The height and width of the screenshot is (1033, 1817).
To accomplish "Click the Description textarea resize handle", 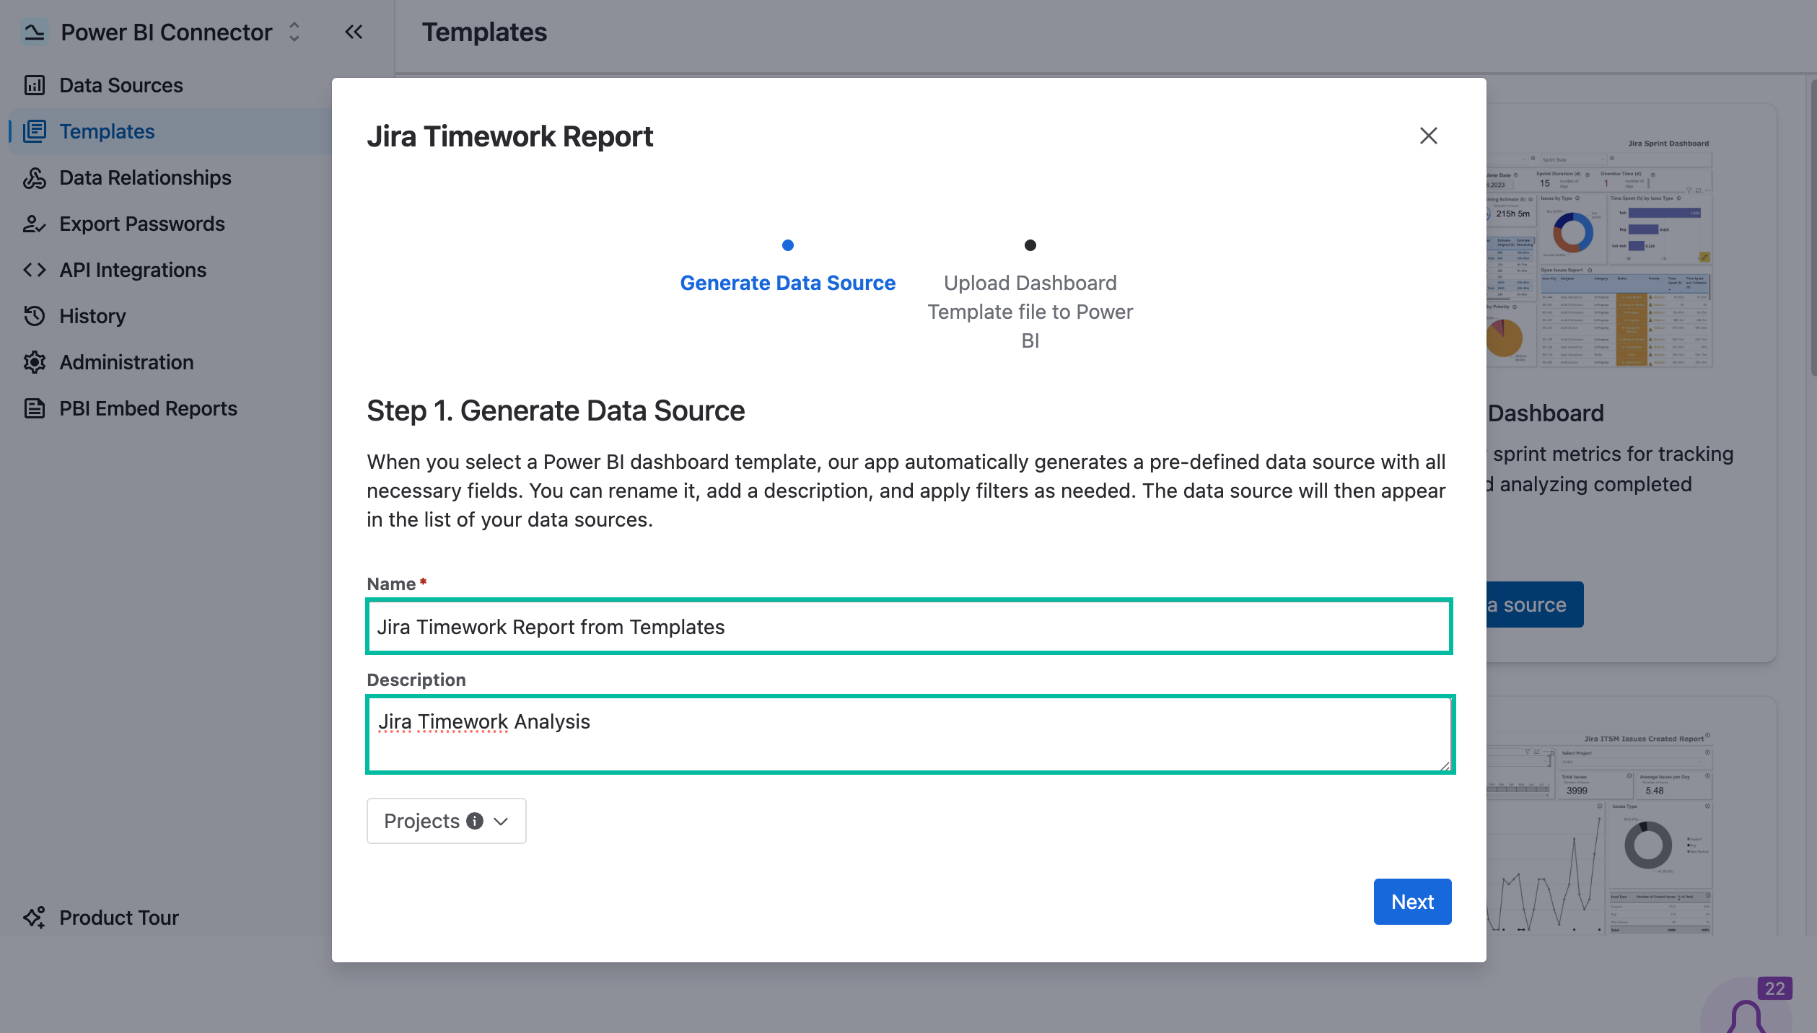I will [x=1444, y=765].
